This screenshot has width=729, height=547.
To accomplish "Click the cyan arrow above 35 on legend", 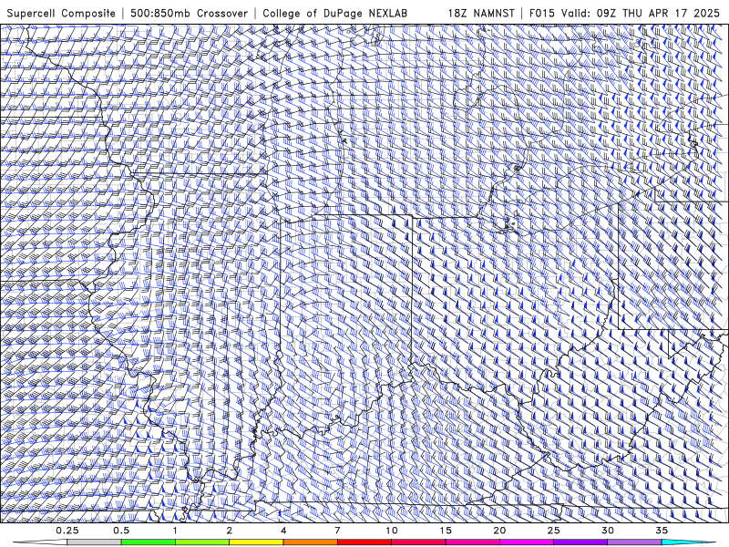I will tap(689, 542).
